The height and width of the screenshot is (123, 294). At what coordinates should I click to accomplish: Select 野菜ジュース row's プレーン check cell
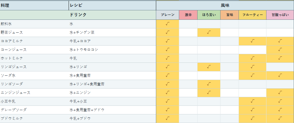click(168, 33)
